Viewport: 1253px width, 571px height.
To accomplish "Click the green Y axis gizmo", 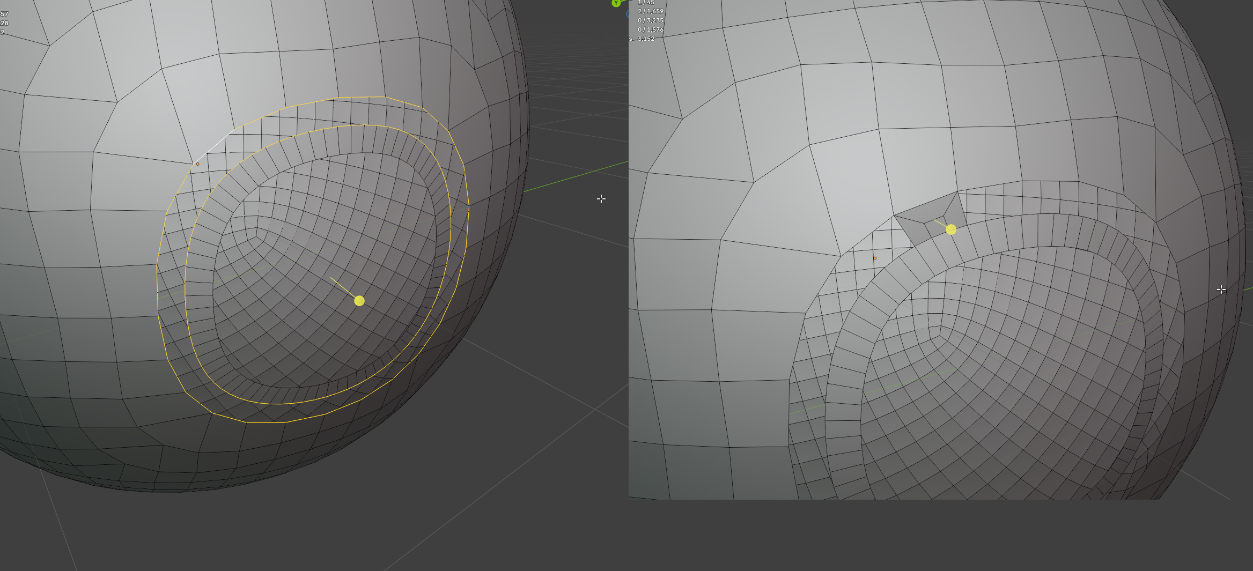I will pos(616,3).
